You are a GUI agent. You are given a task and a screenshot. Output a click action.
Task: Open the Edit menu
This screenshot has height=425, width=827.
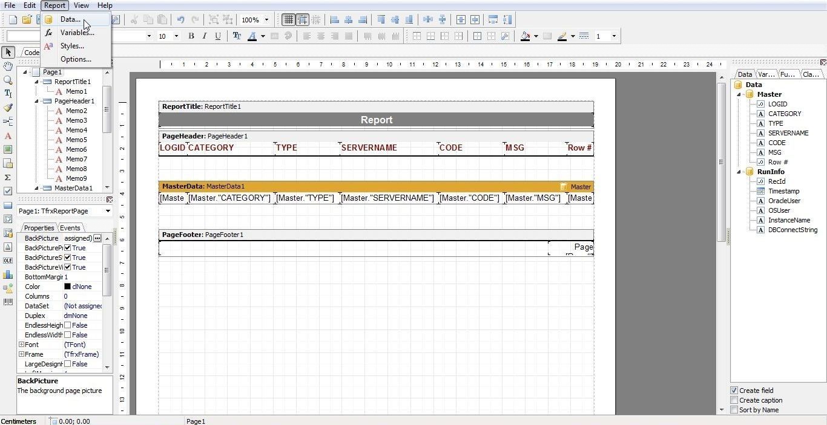(x=29, y=5)
